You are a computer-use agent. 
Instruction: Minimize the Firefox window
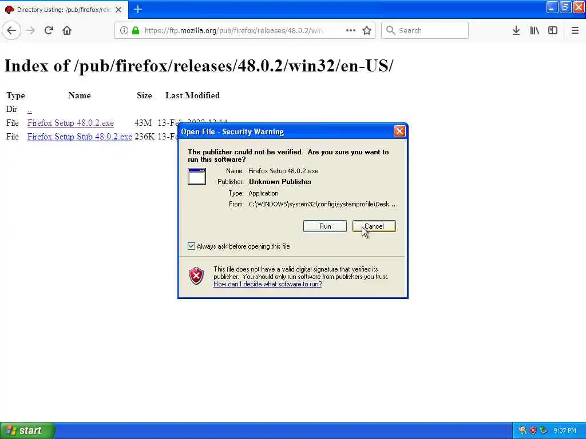[x=552, y=7]
